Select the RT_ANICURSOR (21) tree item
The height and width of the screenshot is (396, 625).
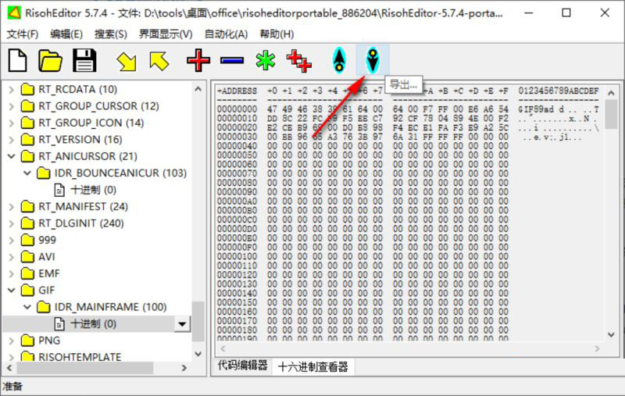87,156
